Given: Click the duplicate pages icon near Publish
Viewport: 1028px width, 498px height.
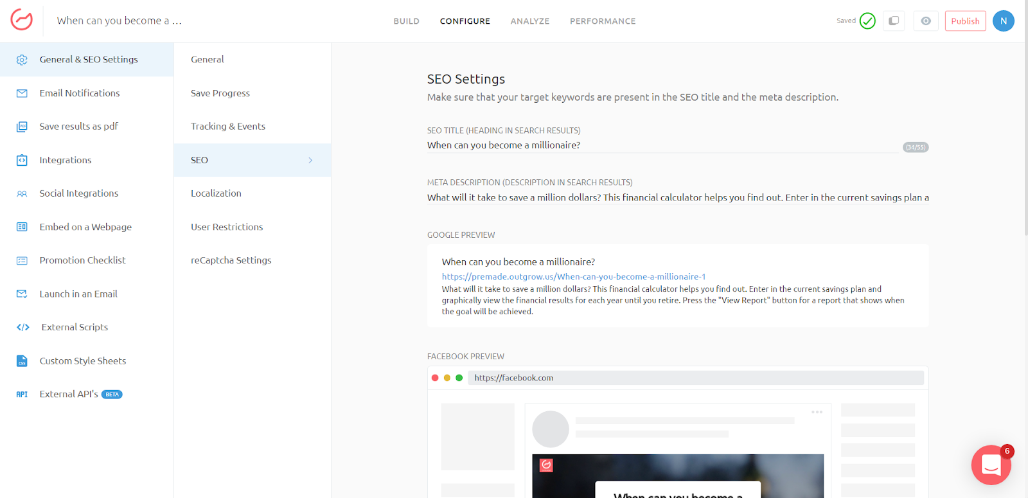Looking at the screenshot, I should pyautogui.click(x=894, y=21).
